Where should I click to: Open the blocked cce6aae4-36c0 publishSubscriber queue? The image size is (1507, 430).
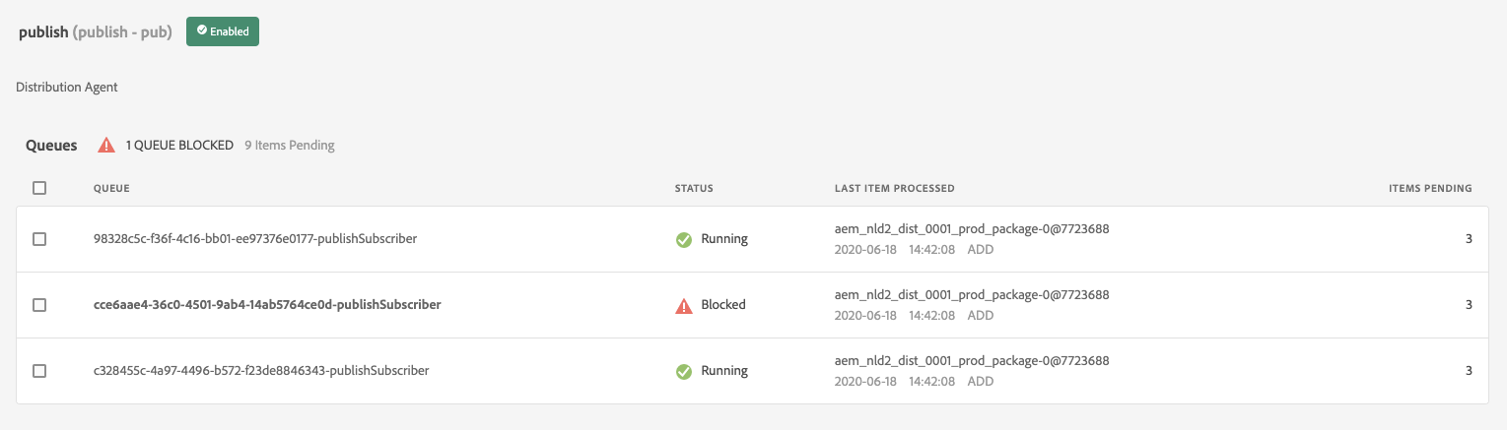(x=266, y=305)
